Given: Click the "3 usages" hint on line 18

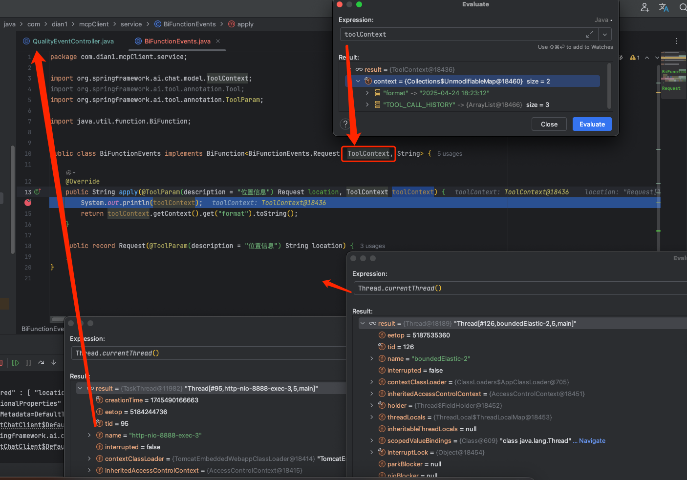Looking at the screenshot, I should point(372,246).
